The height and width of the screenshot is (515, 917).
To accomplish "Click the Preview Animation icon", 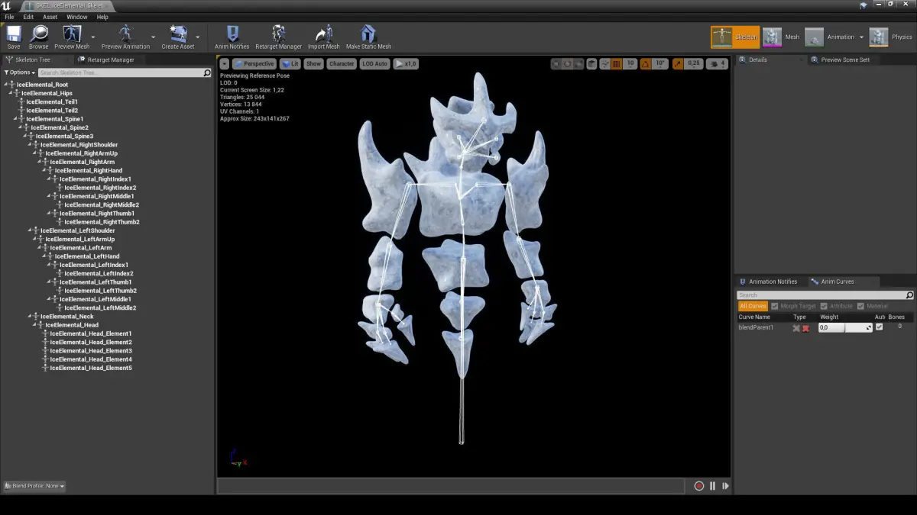I will coord(125,34).
